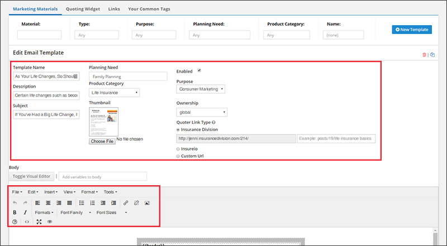Select Insurance Division radio option
Viewport: 447px width, 246px height.
(x=178, y=129)
